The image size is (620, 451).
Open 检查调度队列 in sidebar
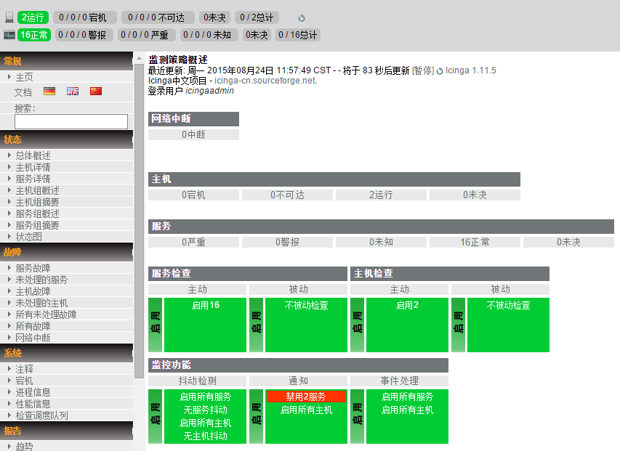[42, 415]
